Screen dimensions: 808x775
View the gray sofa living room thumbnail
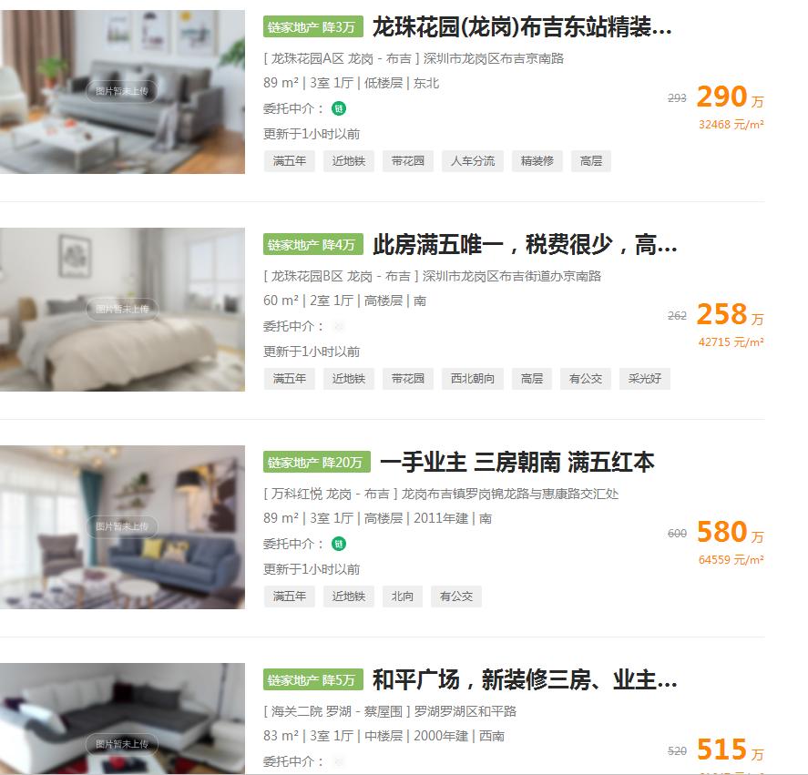pos(122,92)
